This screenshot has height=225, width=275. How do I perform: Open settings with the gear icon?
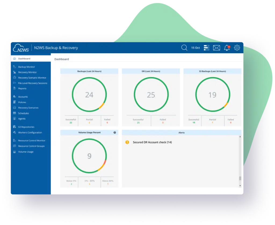(x=237, y=48)
